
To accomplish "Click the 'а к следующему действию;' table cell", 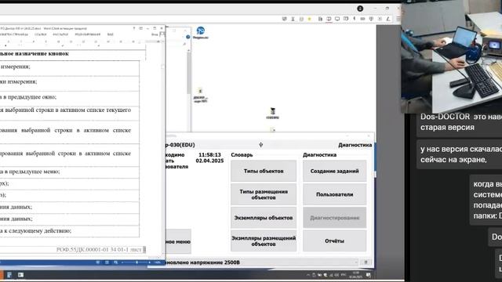I will 70,231.
